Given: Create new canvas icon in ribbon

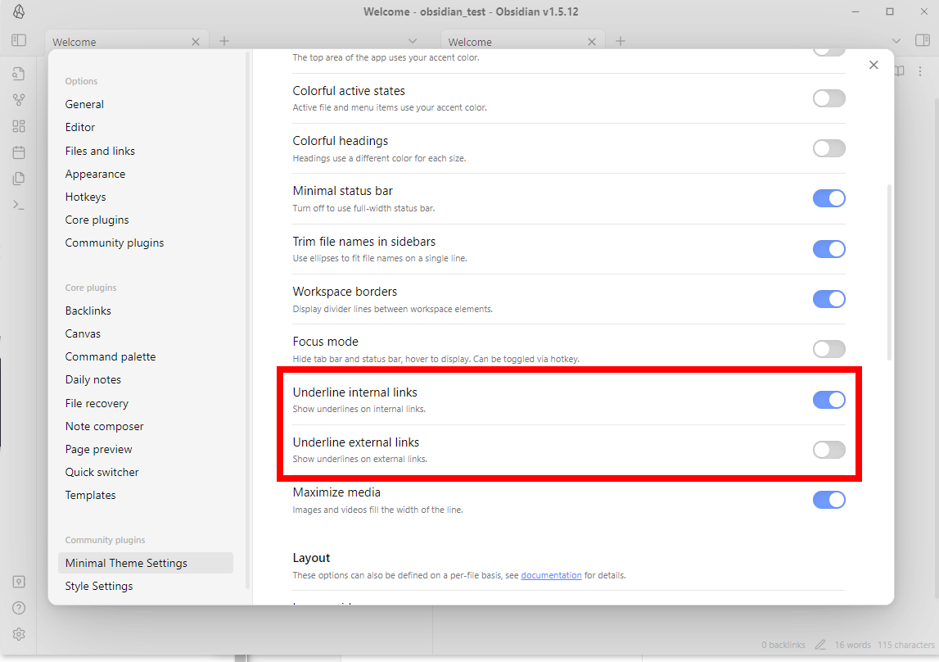Looking at the screenshot, I should tap(19, 126).
